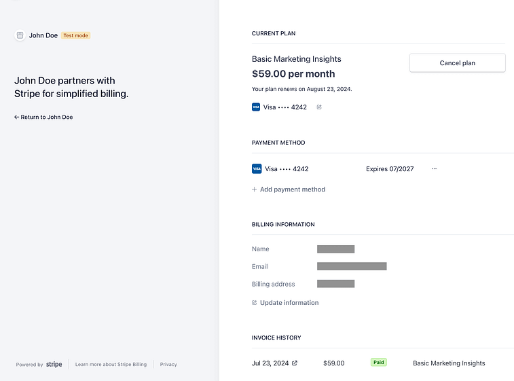Image resolution: width=514 pixels, height=381 pixels.
Task: Click the John Doe merchant store icon
Action: (20, 35)
